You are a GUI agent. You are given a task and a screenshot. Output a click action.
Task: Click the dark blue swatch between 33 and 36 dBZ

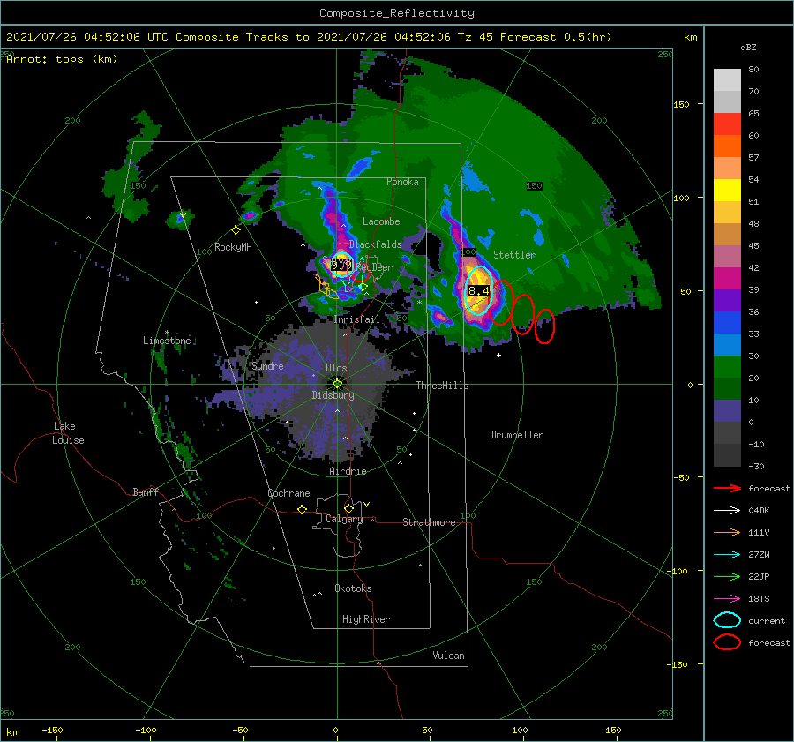727,323
